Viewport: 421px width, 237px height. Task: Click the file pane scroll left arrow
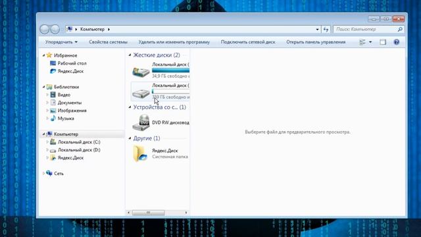pyautogui.click(x=129, y=213)
